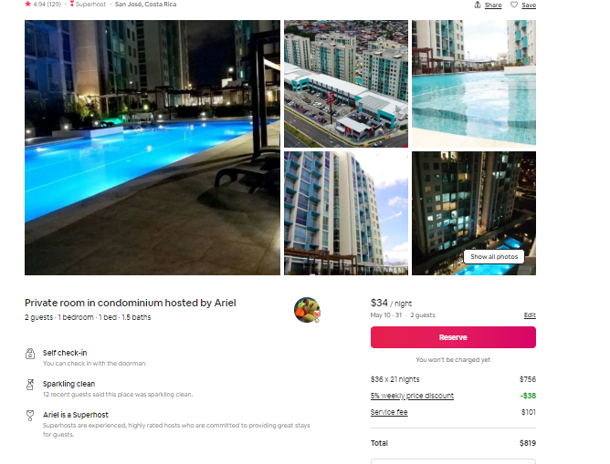Reserve the room with the Reserve button

tap(453, 337)
